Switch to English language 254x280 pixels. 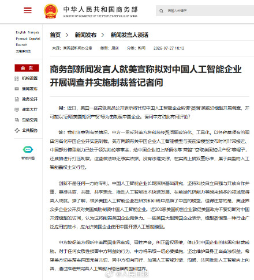(x=21, y=32)
